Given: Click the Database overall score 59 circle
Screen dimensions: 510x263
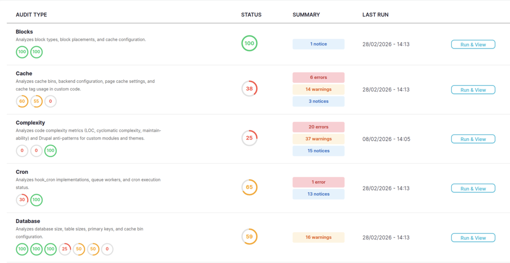Looking at the screenshot, I should [x=249, y=237].
